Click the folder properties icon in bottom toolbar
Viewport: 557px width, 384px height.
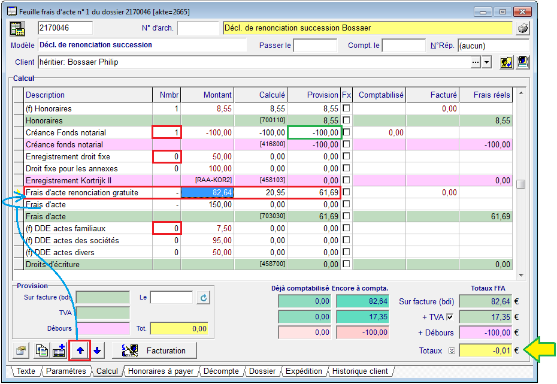pyautogui.click(x=21, y=351)
